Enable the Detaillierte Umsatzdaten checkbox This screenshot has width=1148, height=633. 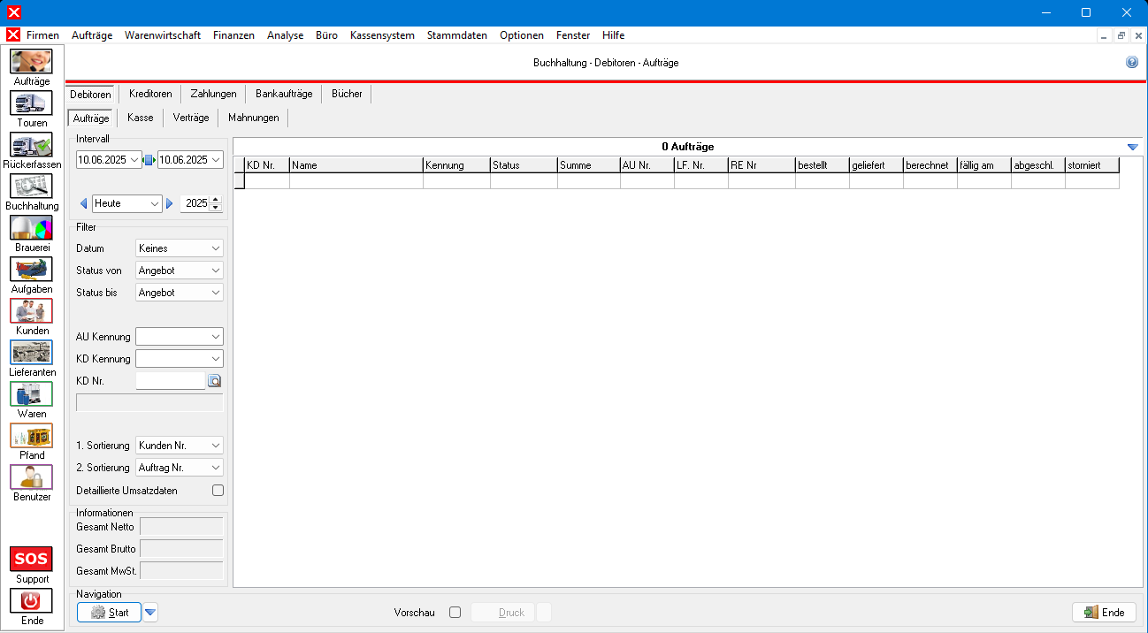click(x=218, y=490)
